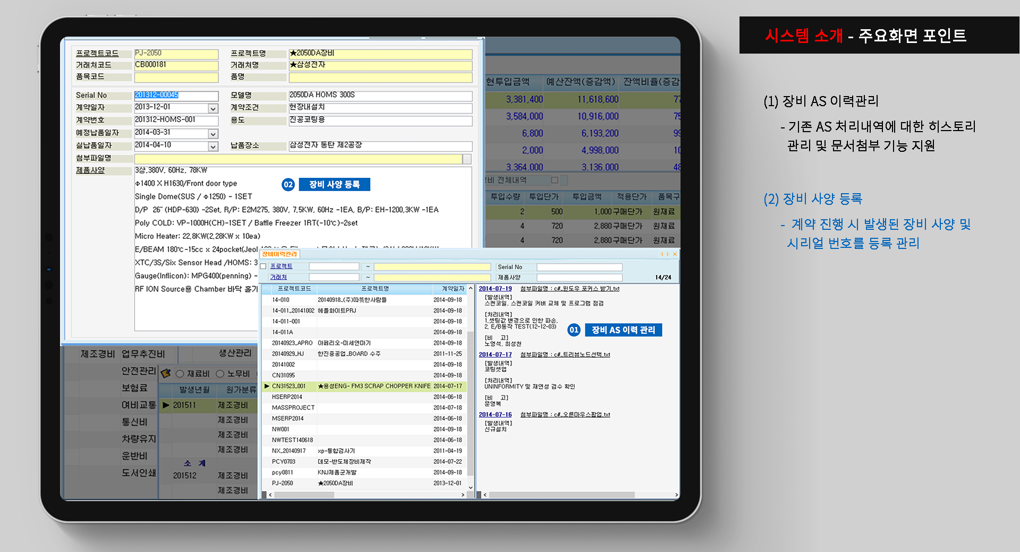The height and width of the screenshot is (552, 1020).
Task: Click the empty 품목코드 field
Action: 176,77
